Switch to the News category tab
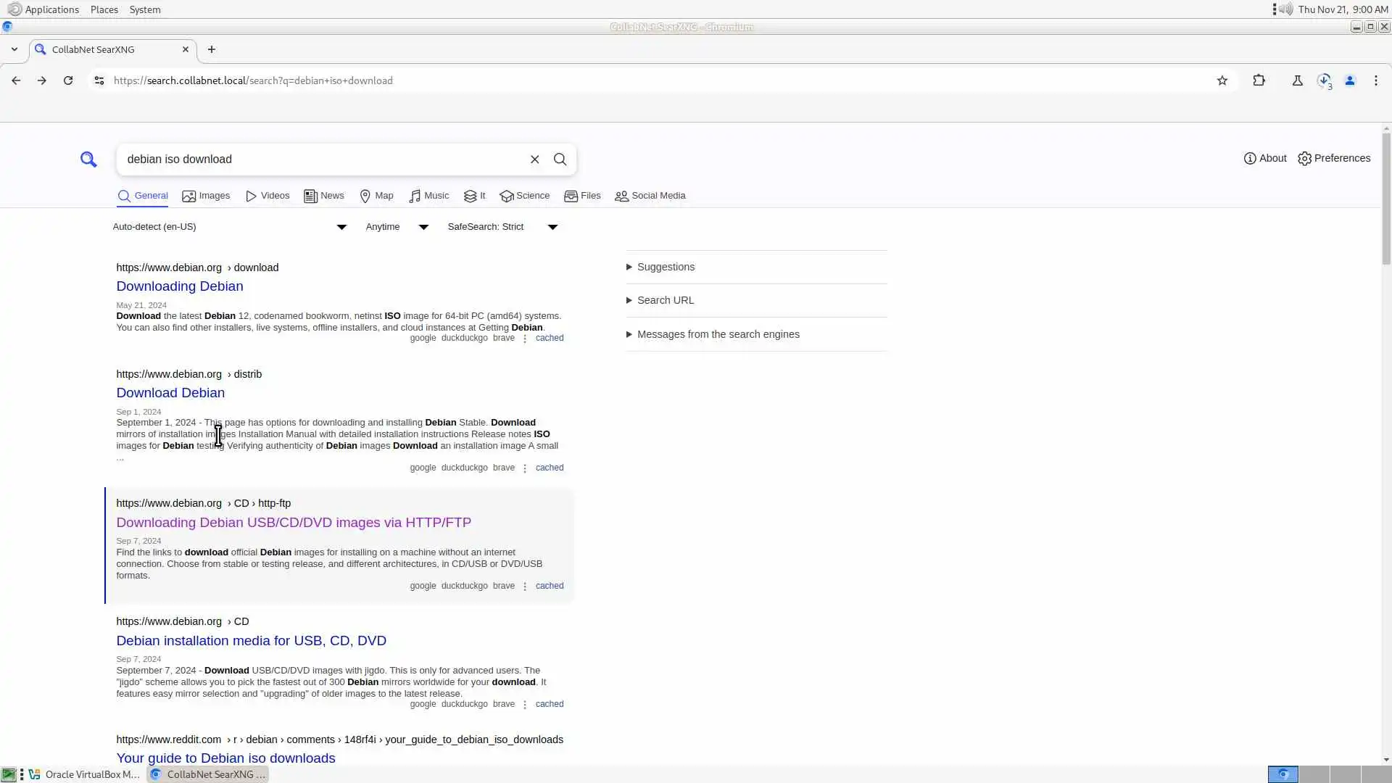The height and width of the screenshot is (783, 1392). 324,196
